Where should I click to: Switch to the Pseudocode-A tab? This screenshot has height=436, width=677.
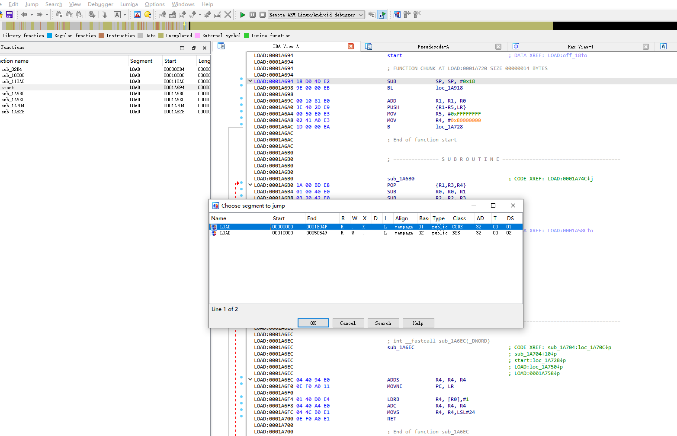coord(433,47)
